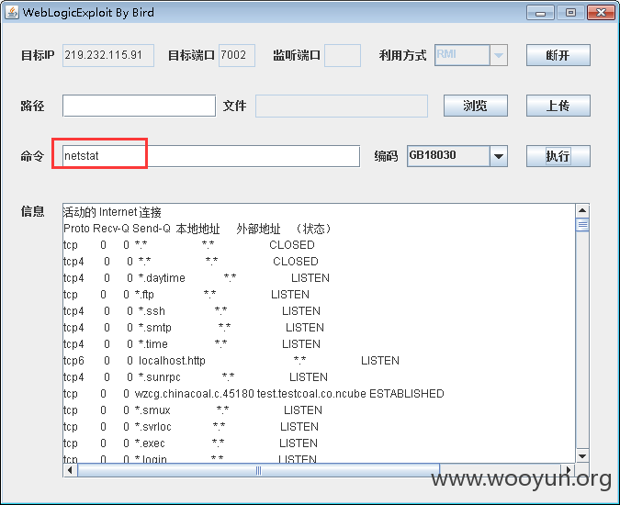The height and width of the screenshot is (505, 620).
Task: Click vertical scrollbar up arrow
Action: click(x=582, y=210)
